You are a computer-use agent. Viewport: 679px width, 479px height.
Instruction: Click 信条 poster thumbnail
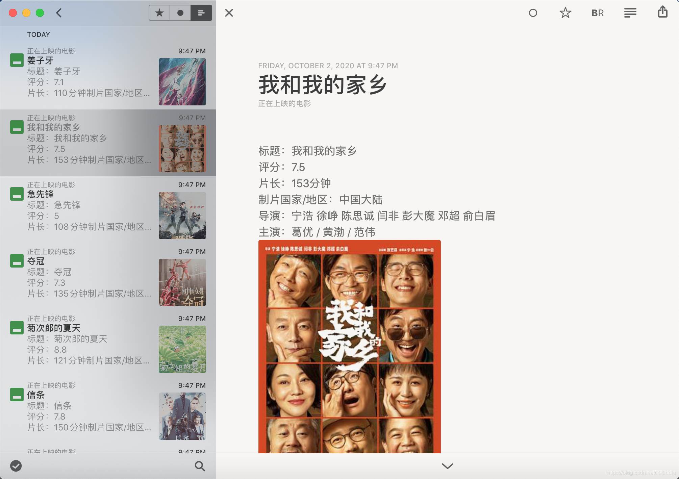182,416
